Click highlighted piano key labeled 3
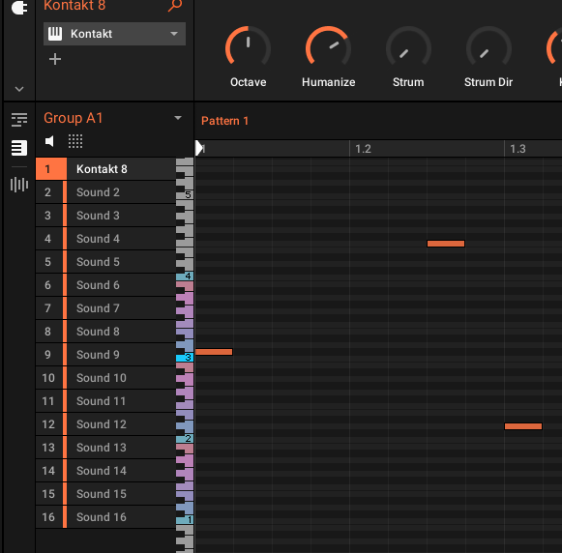Image resolution: width=562 pixels, height=553 pixels. pos(185,357)
